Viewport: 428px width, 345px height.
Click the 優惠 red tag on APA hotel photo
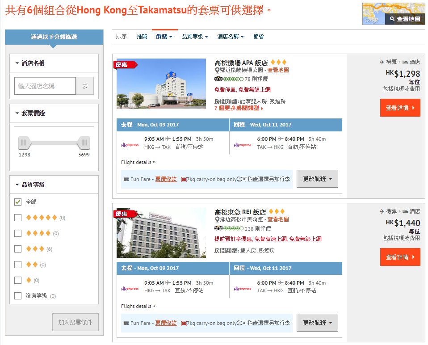(125, 65)
